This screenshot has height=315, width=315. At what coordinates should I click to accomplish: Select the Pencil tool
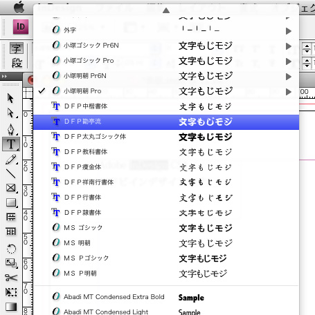[x=11, y=160]
